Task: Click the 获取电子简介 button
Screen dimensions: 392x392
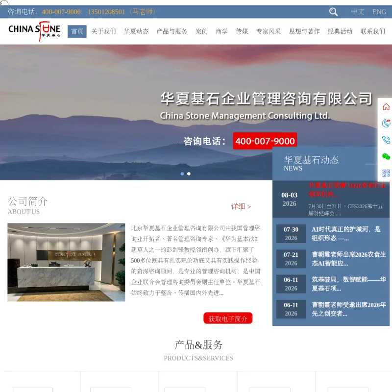Action: [228, 318]
